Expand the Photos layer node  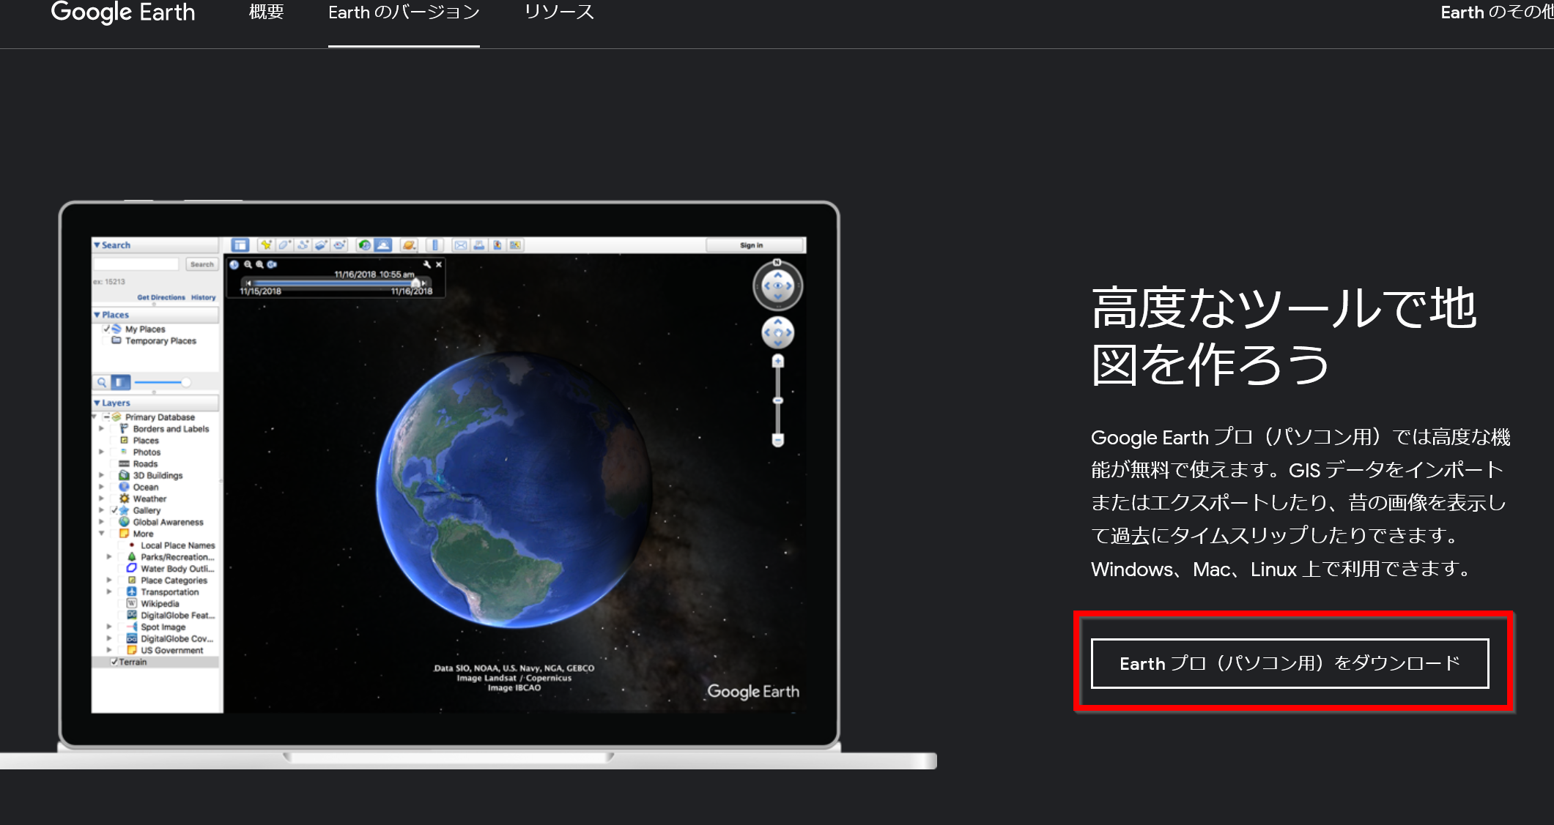[x=101, y=452]
